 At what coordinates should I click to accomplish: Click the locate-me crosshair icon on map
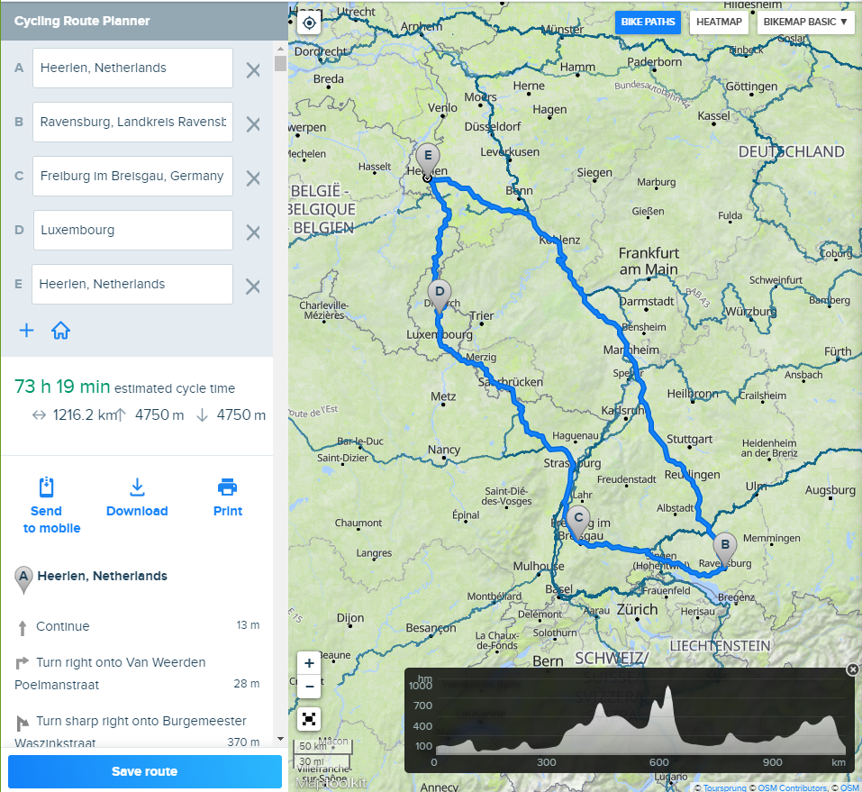[x=309, y=23]
